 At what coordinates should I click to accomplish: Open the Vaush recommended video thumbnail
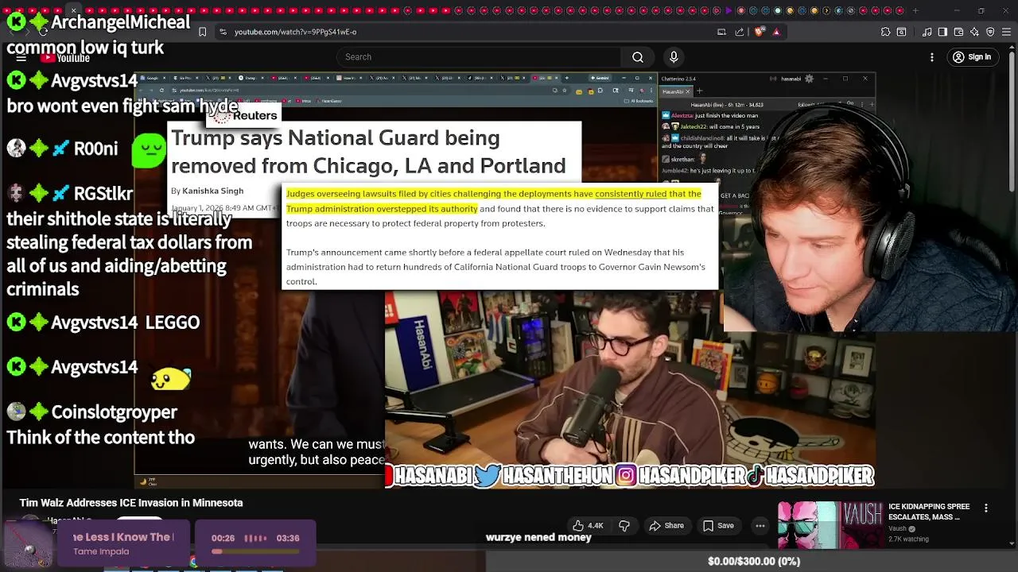click(x=830, y=525)
